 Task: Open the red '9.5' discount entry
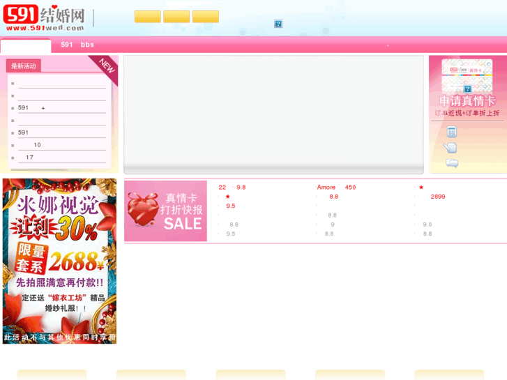click(231, 206)
